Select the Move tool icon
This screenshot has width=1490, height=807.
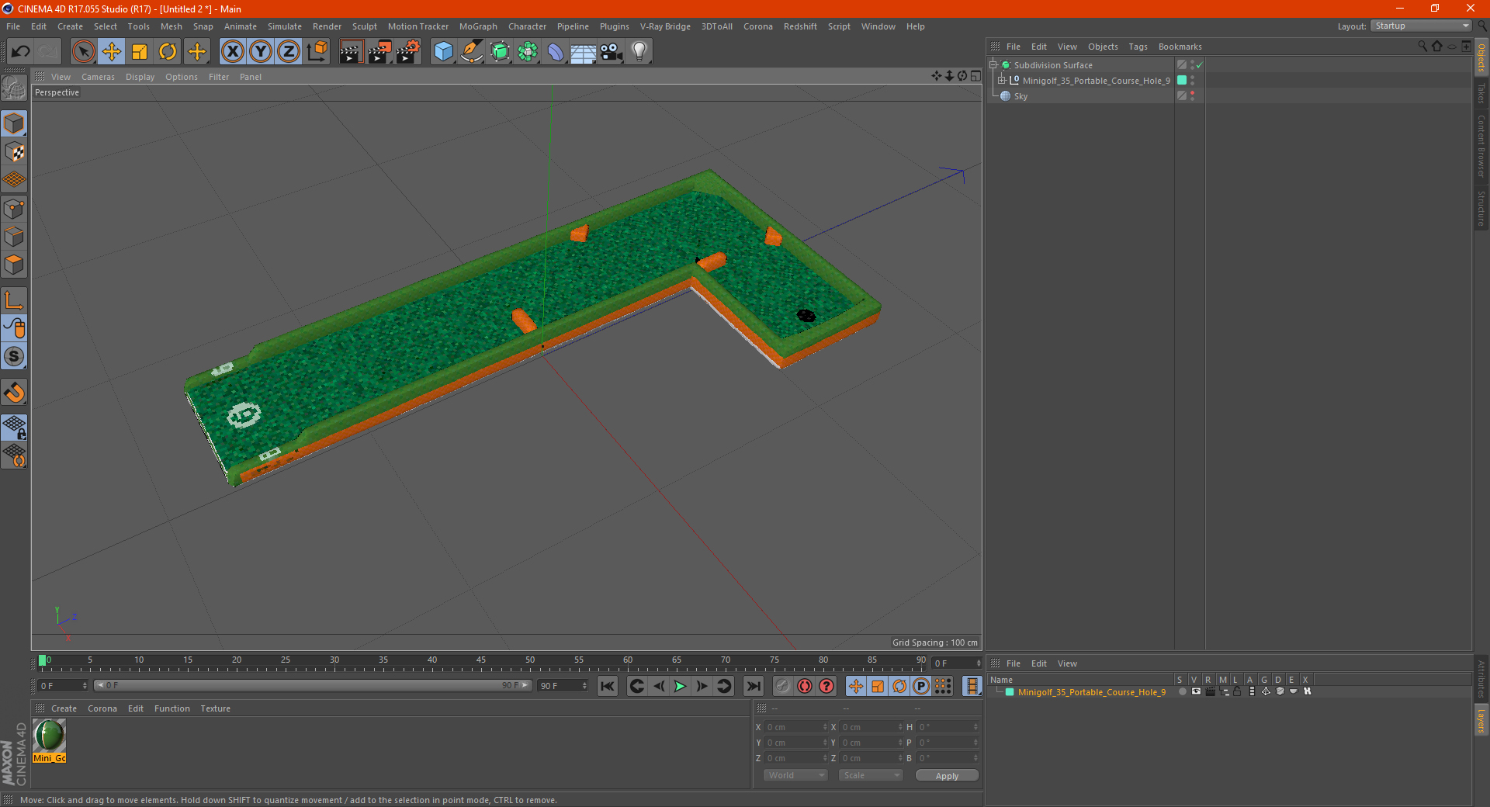pyautogui.click(x=112, y=52)
